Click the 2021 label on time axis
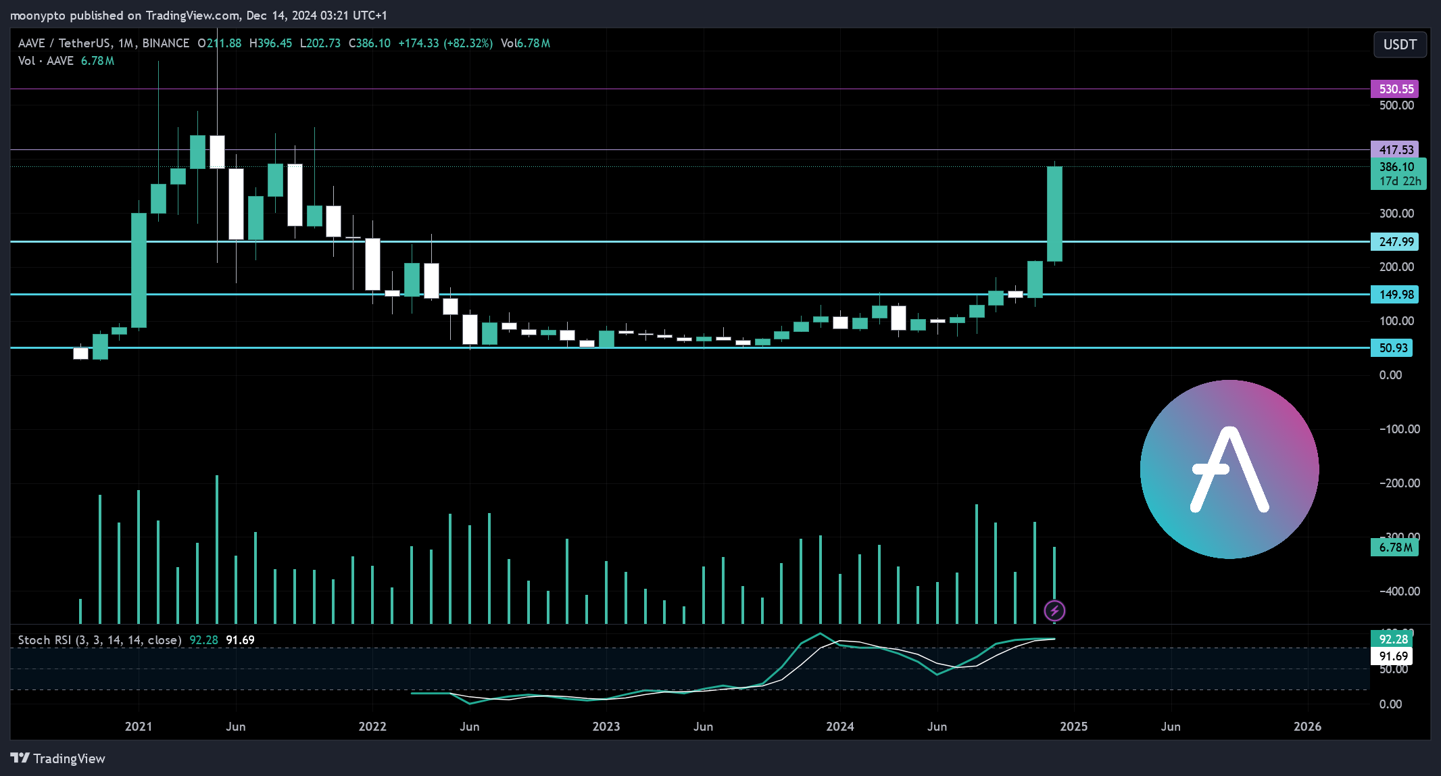Screen dimensions: 1441x776 [x=139, y=726]
